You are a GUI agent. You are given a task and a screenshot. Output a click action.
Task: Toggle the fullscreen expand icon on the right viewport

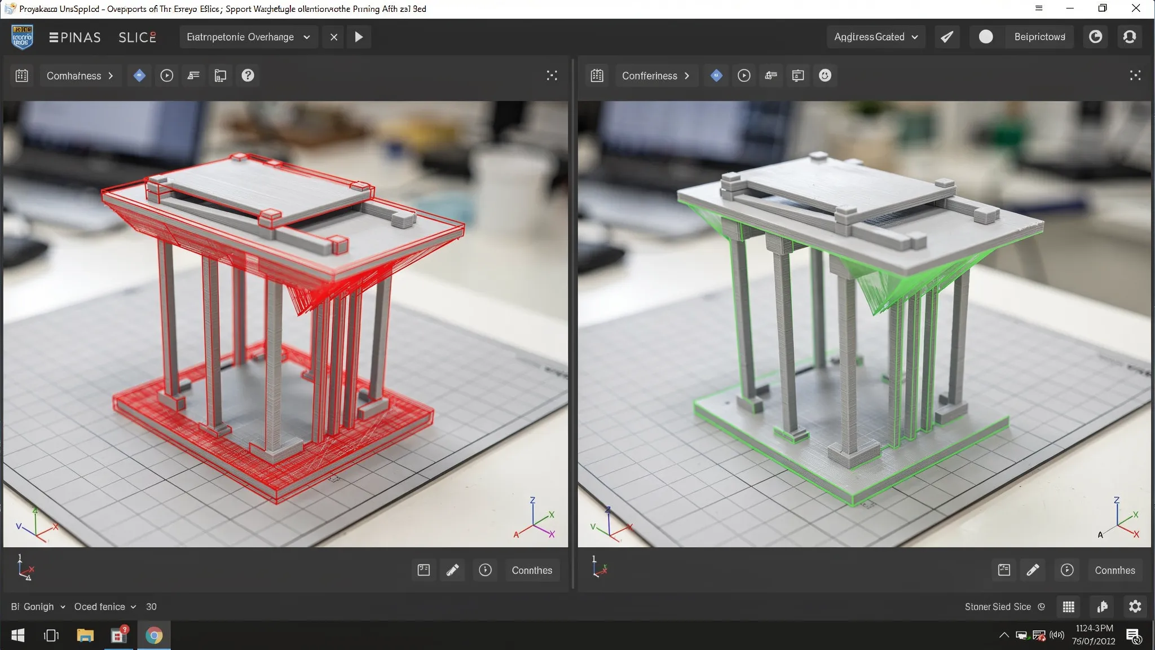[x=1135, y=75]
